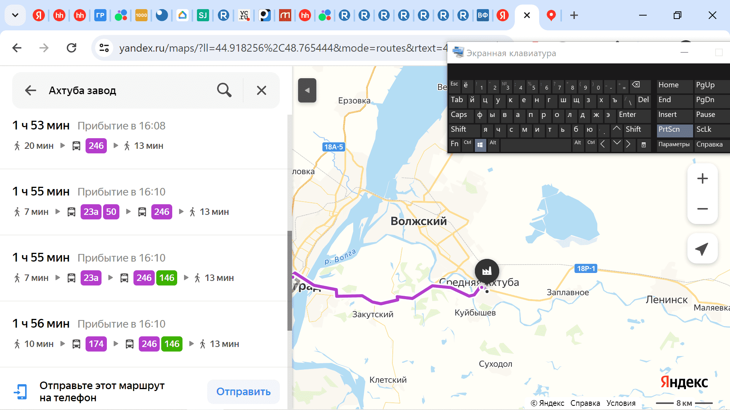Click Волжский city label on map
This screenshot has width=730, height=410.
[419, 221]
